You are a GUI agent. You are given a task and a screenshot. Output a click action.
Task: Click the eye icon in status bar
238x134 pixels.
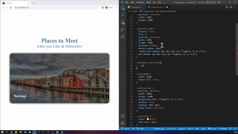pyautogui.click(x=134, y=129)
